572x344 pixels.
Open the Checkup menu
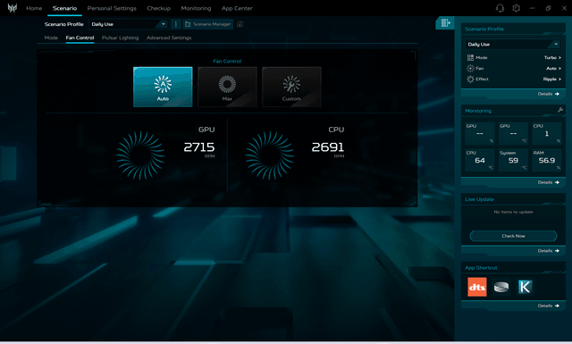click(159, 8)
